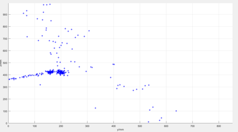Screen dimensions: 238x132
Task: Click the 400 tick label on y axis
Action: pyautogui.click(x=113, y=126)
